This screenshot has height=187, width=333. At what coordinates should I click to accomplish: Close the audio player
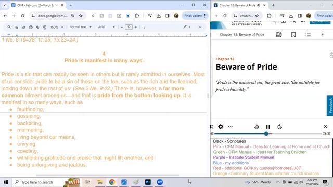coord(325,127)
